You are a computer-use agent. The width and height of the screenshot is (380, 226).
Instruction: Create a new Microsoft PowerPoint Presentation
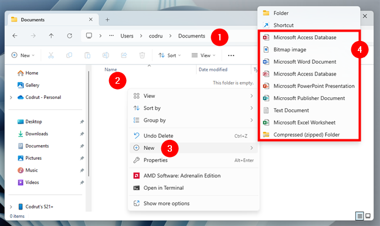pyautogui.click(x=309, y=86)
